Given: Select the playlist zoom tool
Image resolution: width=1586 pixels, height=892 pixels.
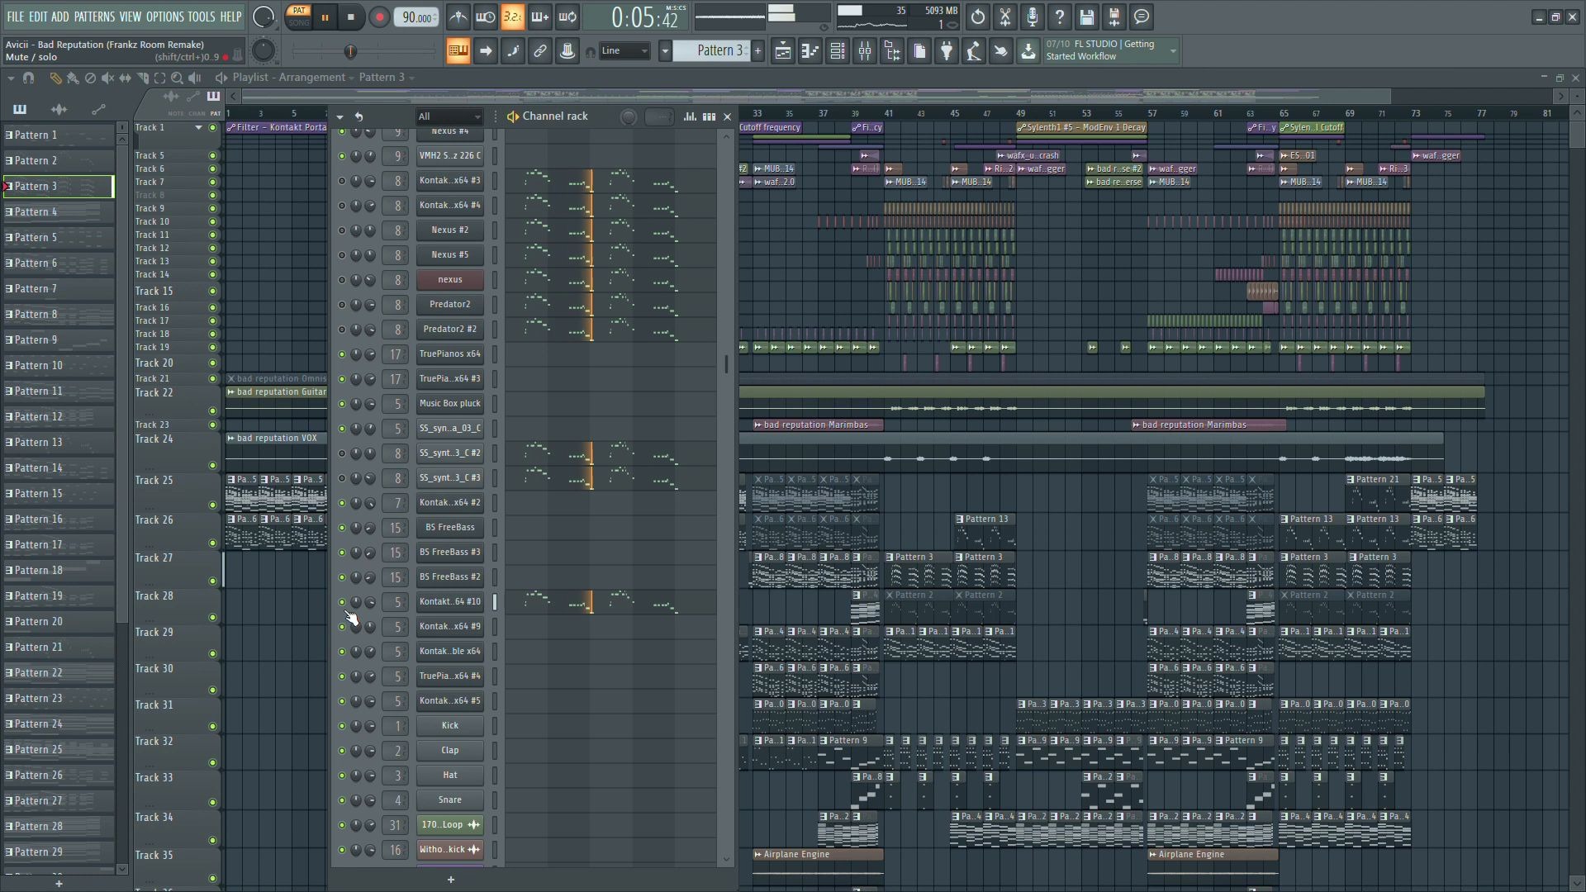Looking at the screenshot, I should click(177, 78).
